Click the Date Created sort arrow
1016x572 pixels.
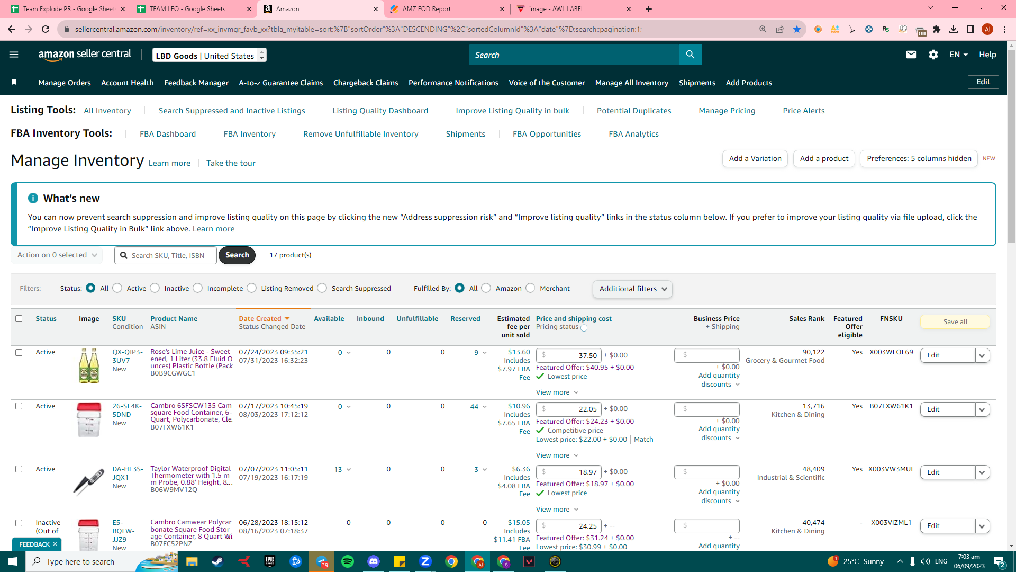(x=287, y=318)
